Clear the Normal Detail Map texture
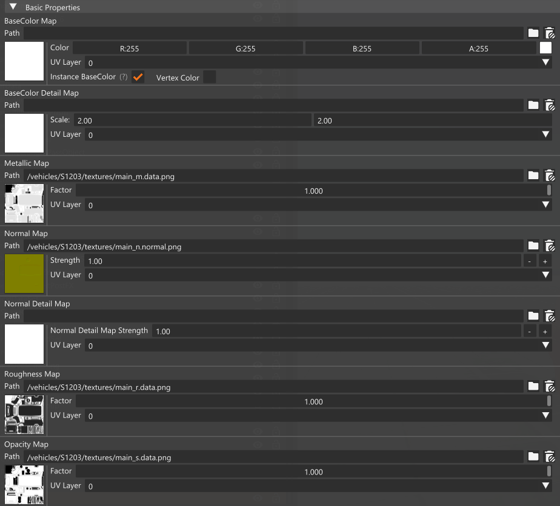Screen dimensions: 560x506 (549, 316)
